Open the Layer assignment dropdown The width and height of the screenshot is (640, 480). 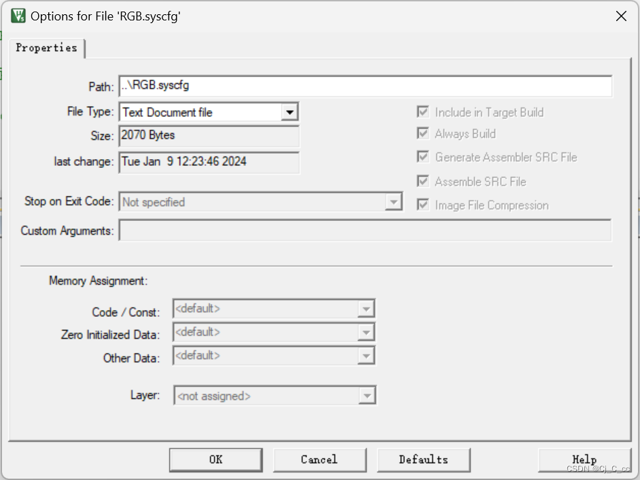point(366,395)
